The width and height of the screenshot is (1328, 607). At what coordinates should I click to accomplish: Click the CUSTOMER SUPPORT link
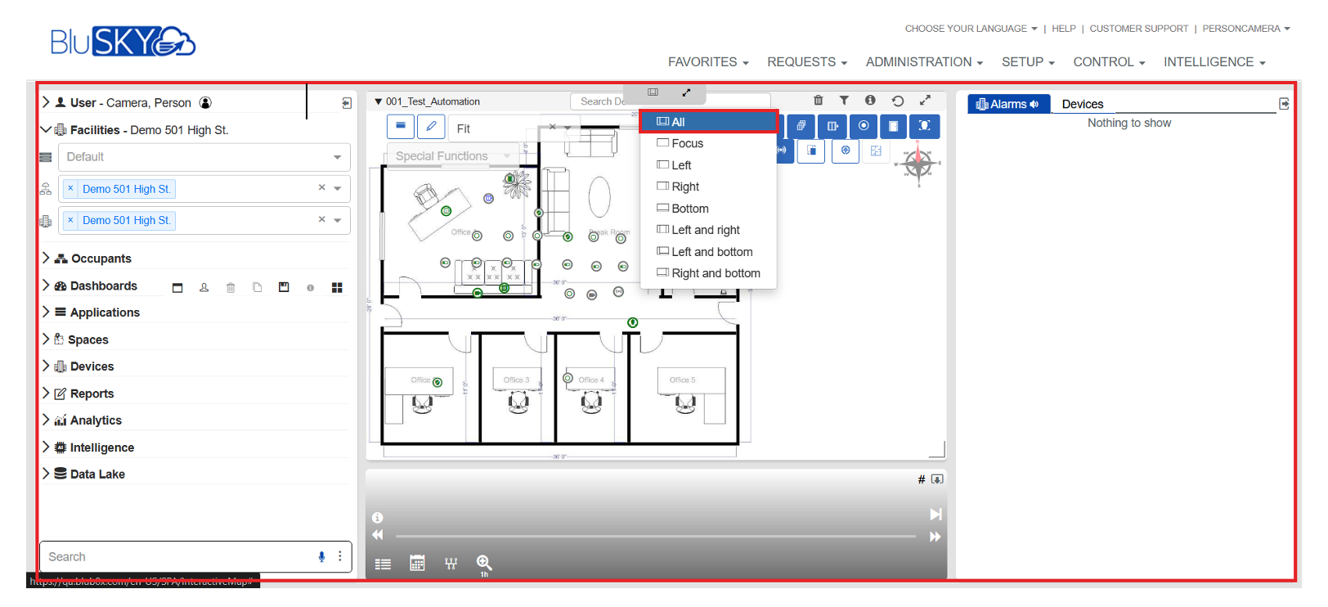coord(1138,29)
